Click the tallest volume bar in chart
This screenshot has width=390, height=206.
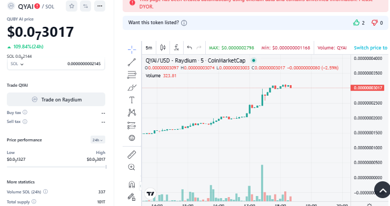pyautogui.click(x=262, y=183)
